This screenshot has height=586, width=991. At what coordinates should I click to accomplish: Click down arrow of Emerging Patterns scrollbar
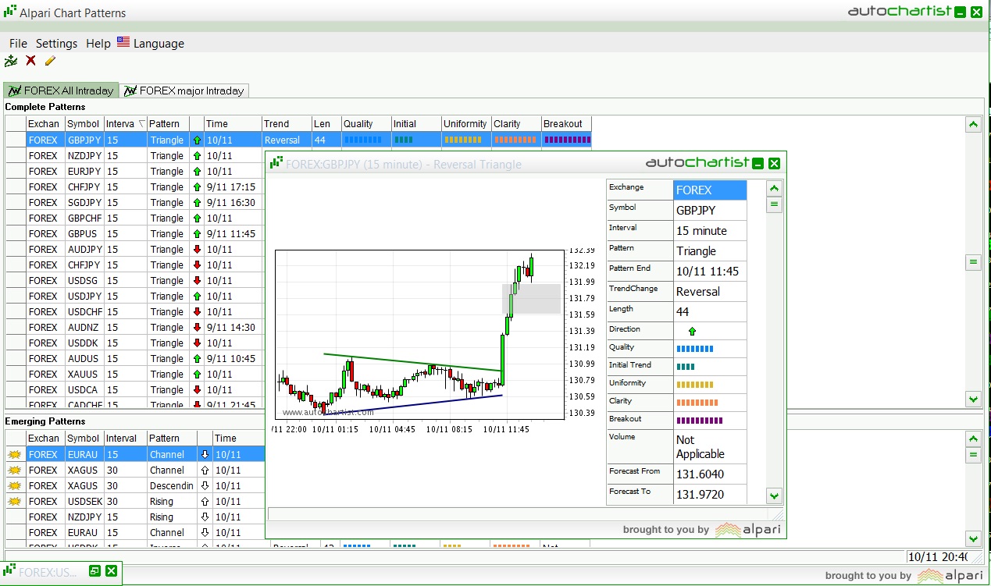(973, 538)
